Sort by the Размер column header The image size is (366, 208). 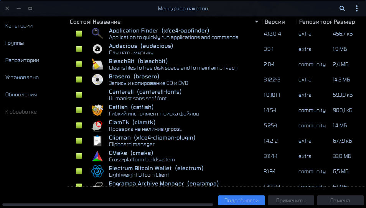(x=344, y=22)
